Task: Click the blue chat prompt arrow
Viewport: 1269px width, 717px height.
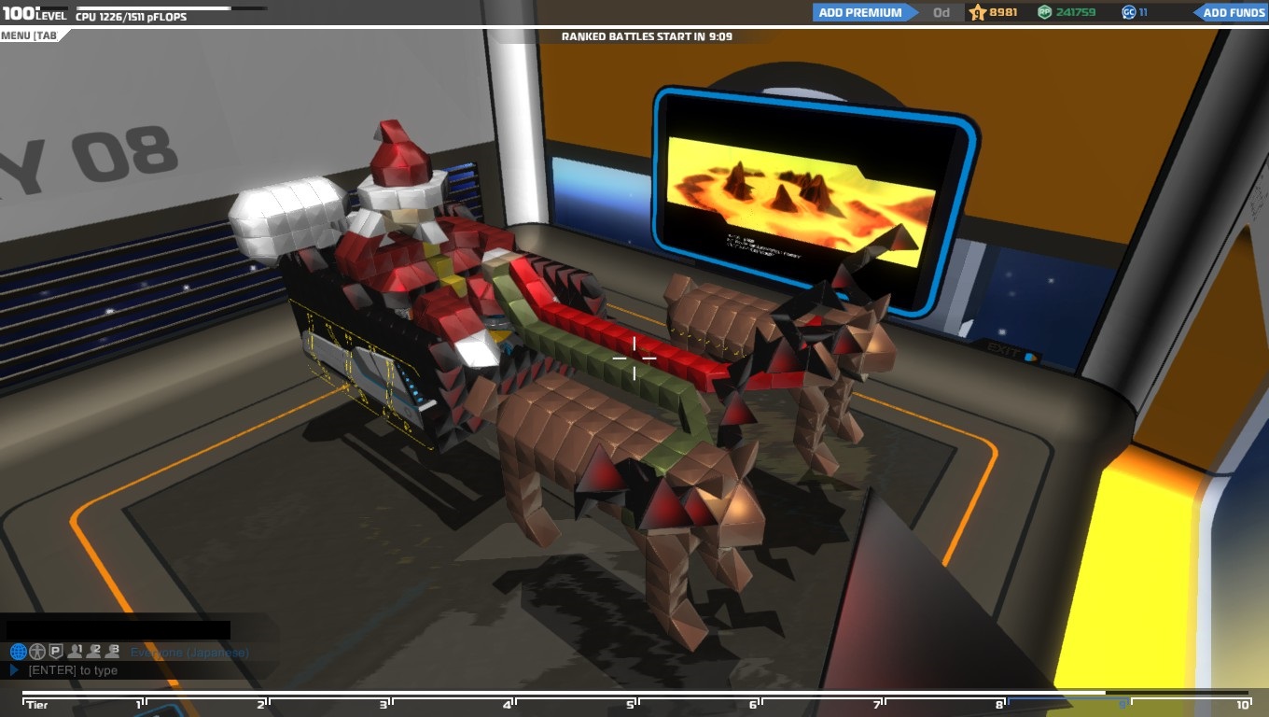Action: click(14, 670)
